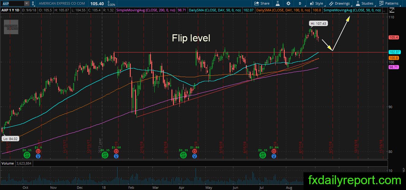The width and height of the screenshot is (406, 190).
Task: Click the Lo: 84.02 price bubble
Action: [10, 139]
